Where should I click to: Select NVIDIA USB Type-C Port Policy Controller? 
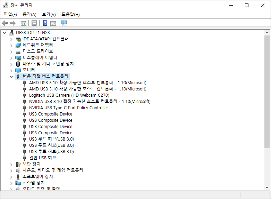click(x=68, y=108)
